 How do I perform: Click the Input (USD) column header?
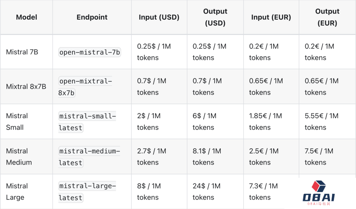[x=159, y=17]
